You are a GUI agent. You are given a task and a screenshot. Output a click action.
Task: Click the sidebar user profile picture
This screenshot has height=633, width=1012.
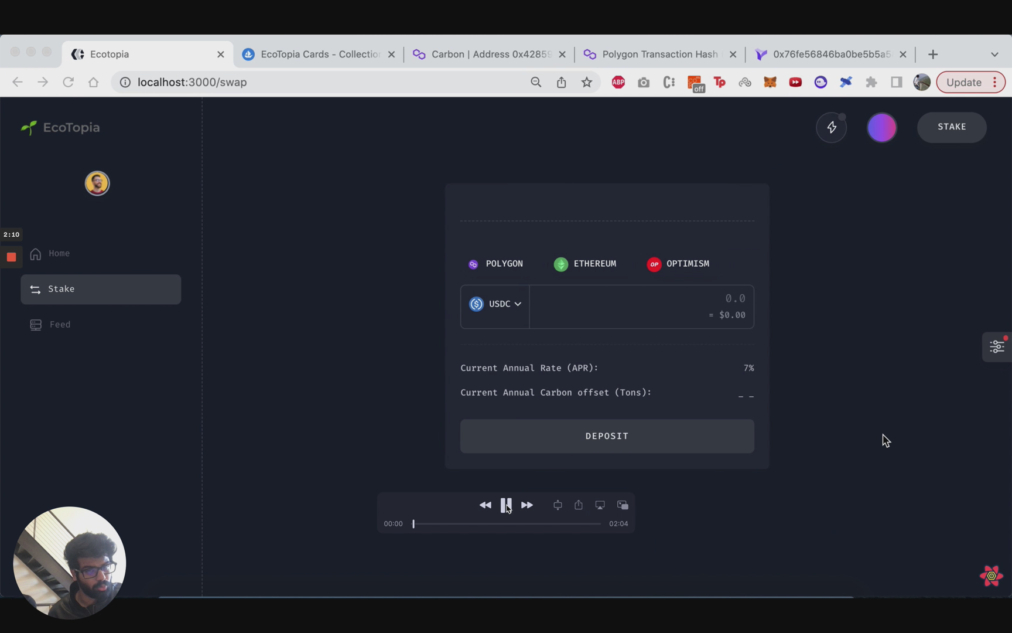[97, 183]
